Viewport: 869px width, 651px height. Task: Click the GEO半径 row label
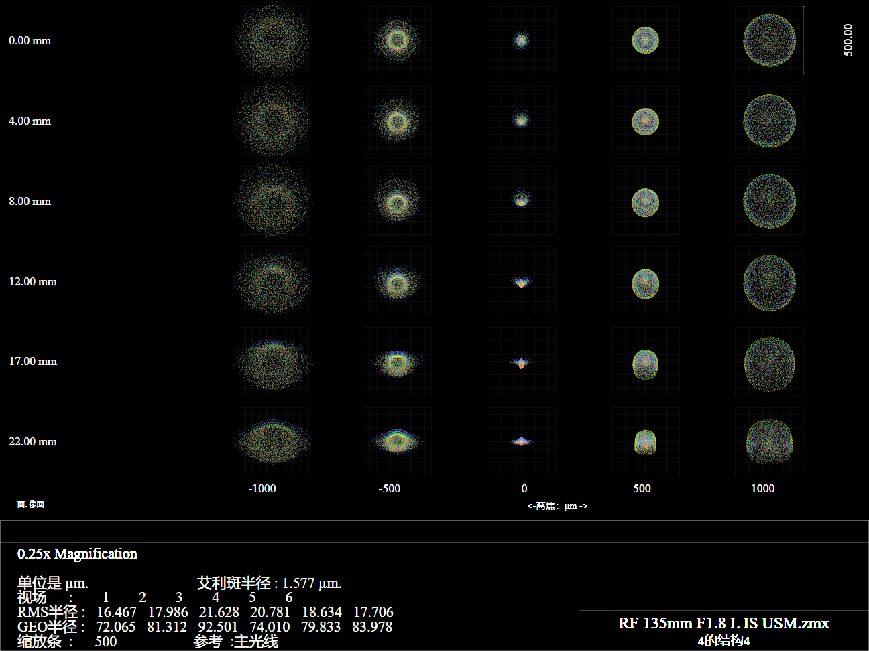pos(51,627)
